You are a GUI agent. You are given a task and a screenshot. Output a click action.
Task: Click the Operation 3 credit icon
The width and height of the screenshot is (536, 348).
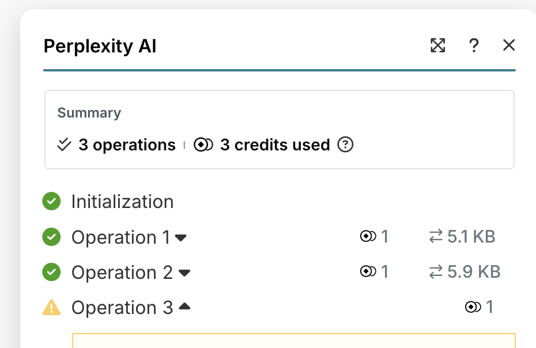click(473, 308)
